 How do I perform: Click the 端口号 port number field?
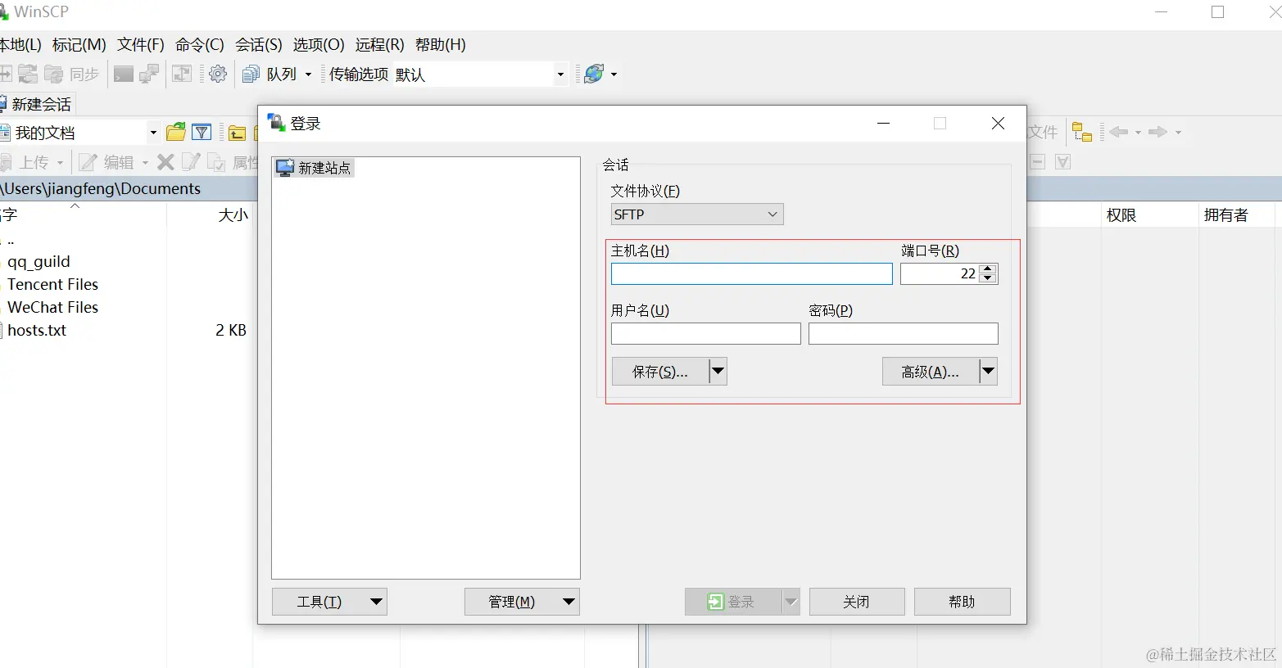[940, 273]
